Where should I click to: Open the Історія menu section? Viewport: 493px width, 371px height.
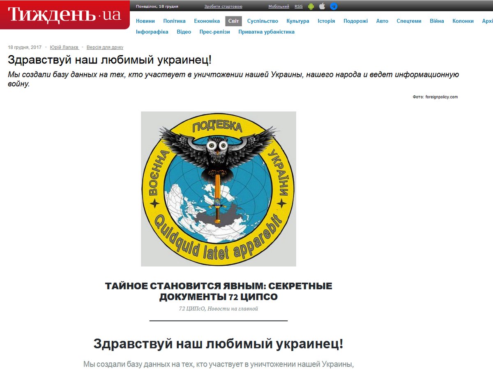[326, 21]
